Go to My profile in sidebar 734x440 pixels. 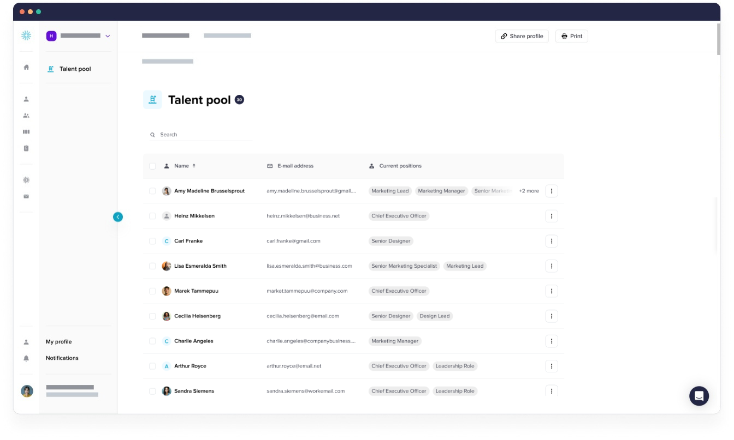click(x=59, y=342)
